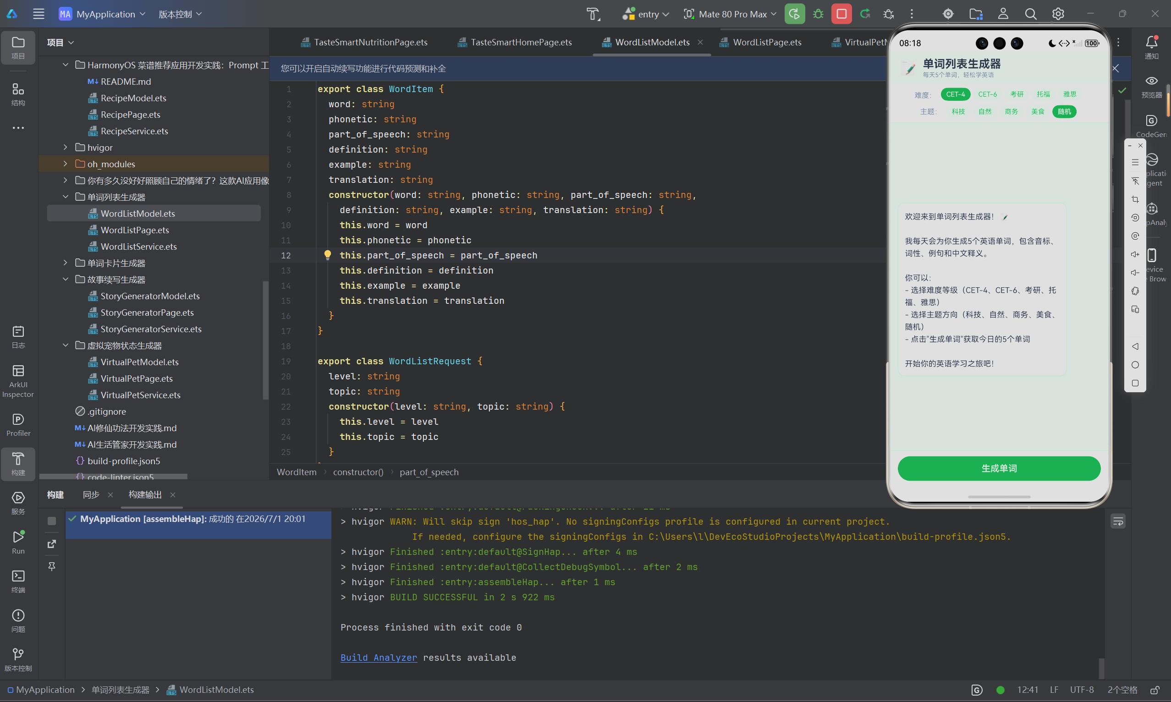Viewport: 1171px width, 702px height.
Task: Select the 科技 topic chip
Action: (958, 112)
